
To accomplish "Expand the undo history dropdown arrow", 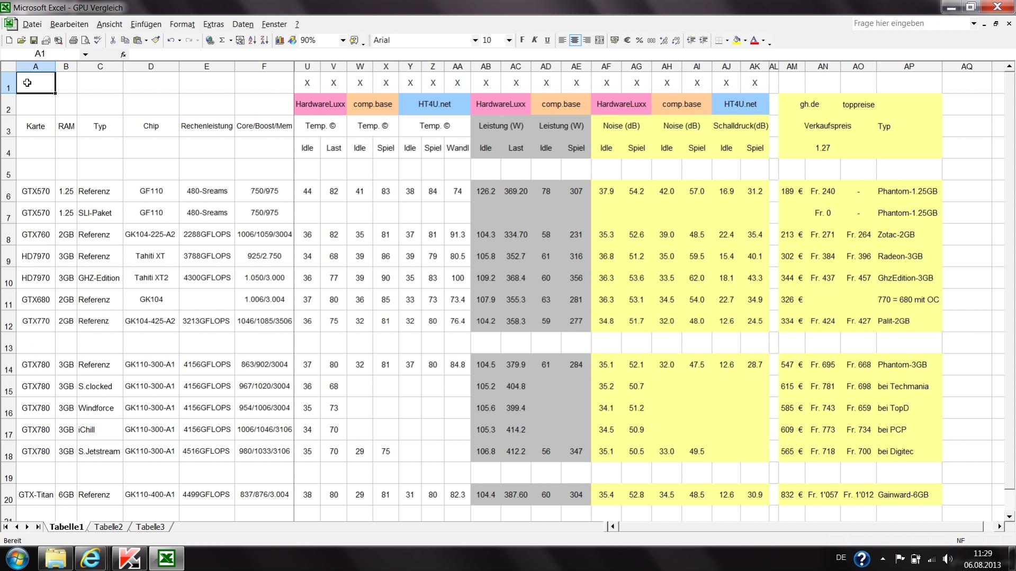I will tap(179, 40).
